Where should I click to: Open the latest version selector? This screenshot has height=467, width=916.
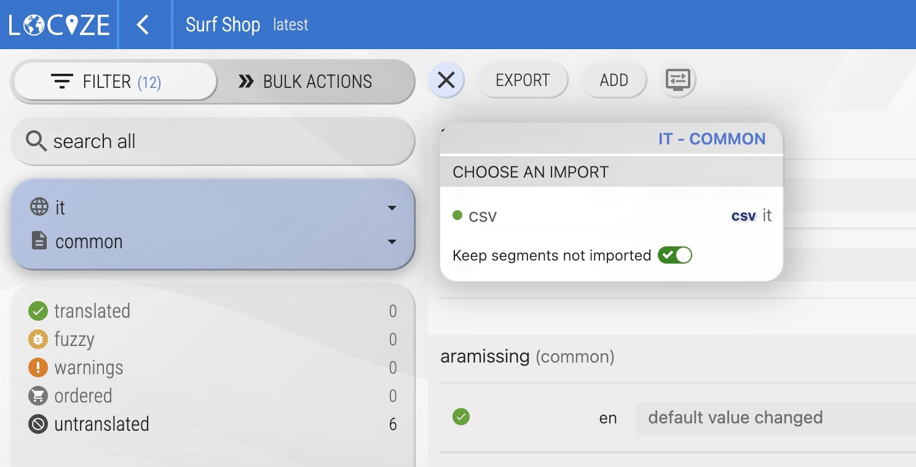(x=291, y=25)
